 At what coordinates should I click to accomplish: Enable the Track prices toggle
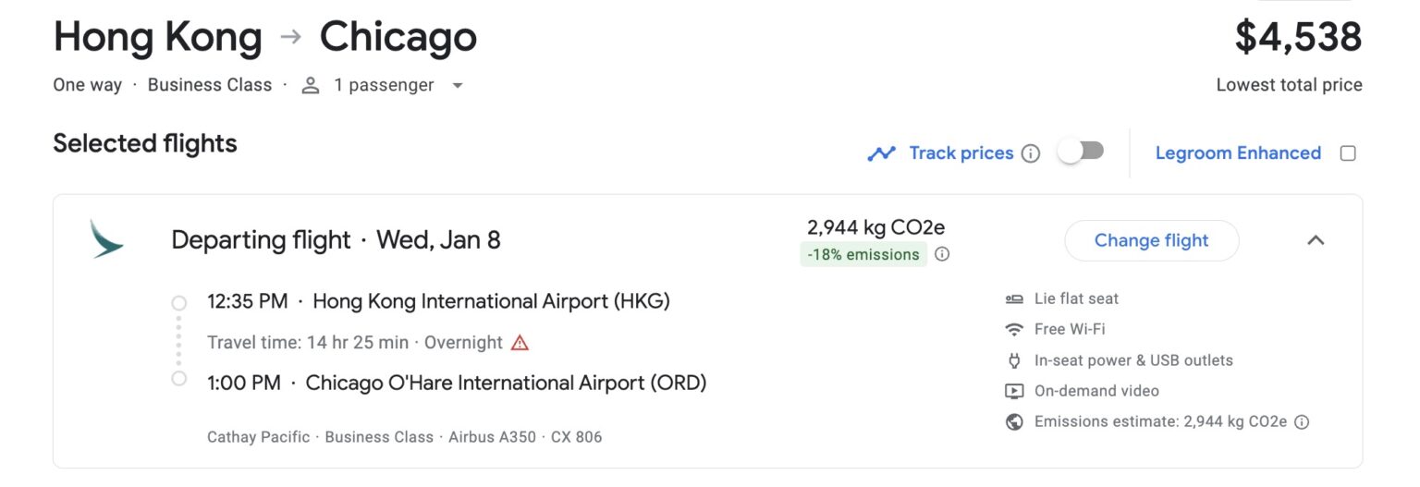1081,152
